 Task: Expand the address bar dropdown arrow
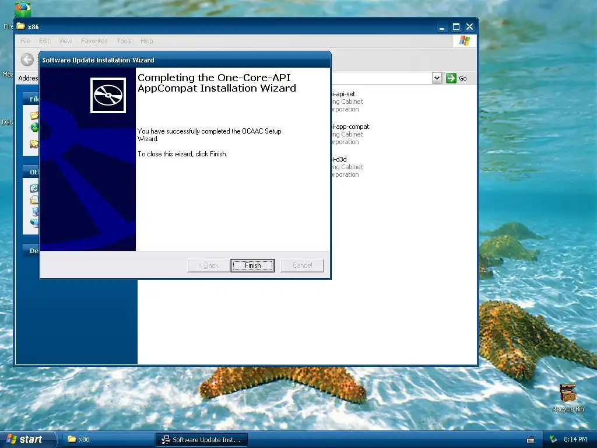(x=437, y=78)
